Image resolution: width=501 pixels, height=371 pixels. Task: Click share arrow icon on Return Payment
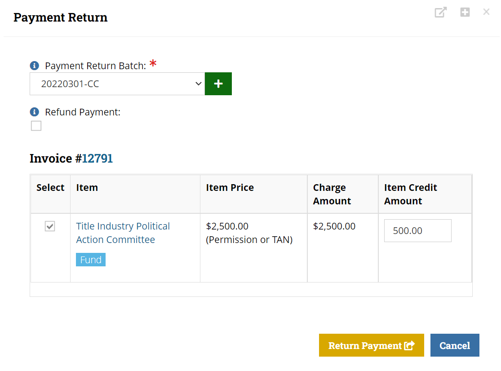point(409,345)
